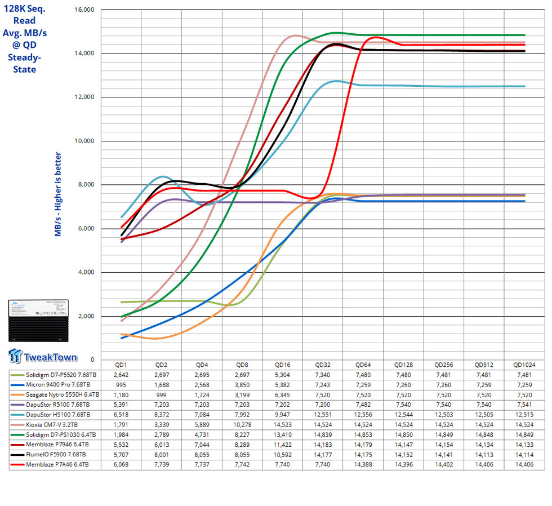Viewport: 552px width, 506px height.
Task: Click the Micron 9400 Pro QD1 value 995
Action: pyautogui.click(x=121, y=385)
